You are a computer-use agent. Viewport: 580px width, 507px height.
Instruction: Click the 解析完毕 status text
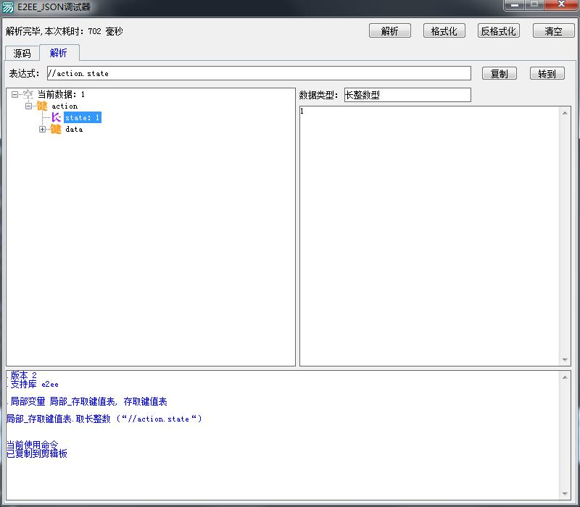click(64, 31)
